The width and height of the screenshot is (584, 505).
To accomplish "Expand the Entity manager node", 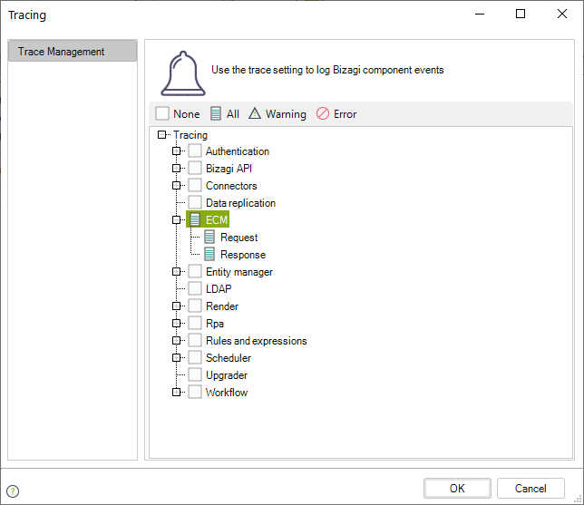I will 176,271.
